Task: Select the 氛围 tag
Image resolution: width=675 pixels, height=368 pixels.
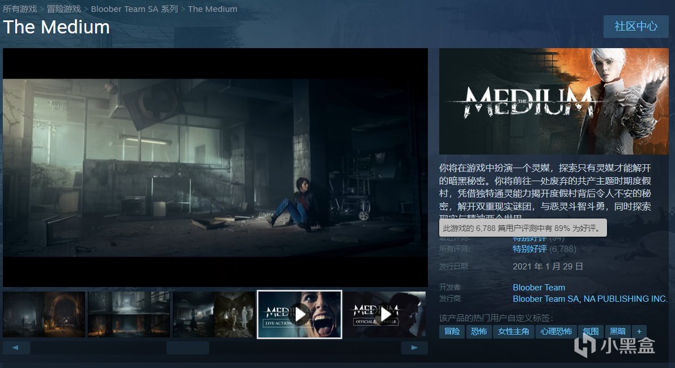Action: pyautogui.click(x=591, y=331)
